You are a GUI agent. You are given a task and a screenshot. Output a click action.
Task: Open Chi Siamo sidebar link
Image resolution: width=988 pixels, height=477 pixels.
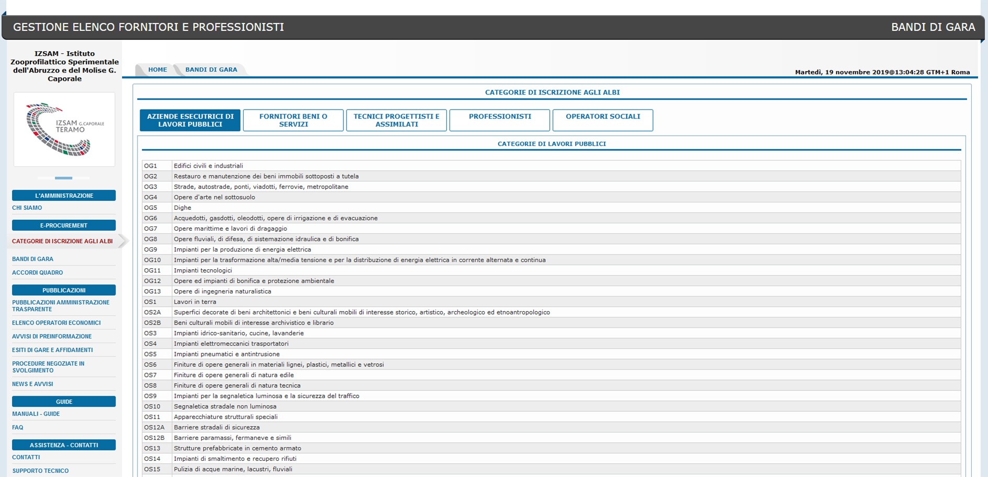[x=27, y=208]
